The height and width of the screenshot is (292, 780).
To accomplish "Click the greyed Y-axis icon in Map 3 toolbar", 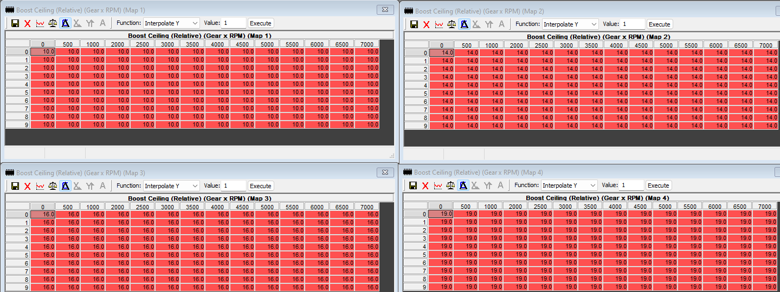I will tap(90, 186).
